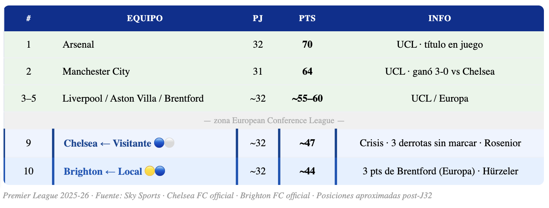Click the blue circle emoji beside Brighton
This screenshot has height=208, width=549.
coord(160,171)
